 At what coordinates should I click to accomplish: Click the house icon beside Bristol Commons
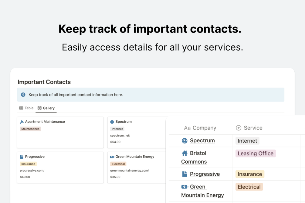[185, 153]
